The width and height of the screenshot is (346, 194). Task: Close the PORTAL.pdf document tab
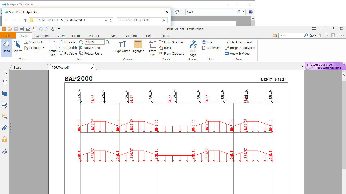coord(92,68)
